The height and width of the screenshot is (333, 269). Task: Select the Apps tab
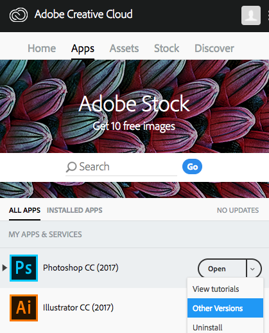tap(83, 48)
